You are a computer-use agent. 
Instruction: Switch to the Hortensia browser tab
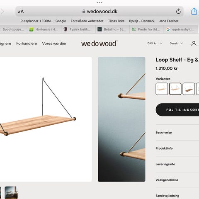pos(44,29)
